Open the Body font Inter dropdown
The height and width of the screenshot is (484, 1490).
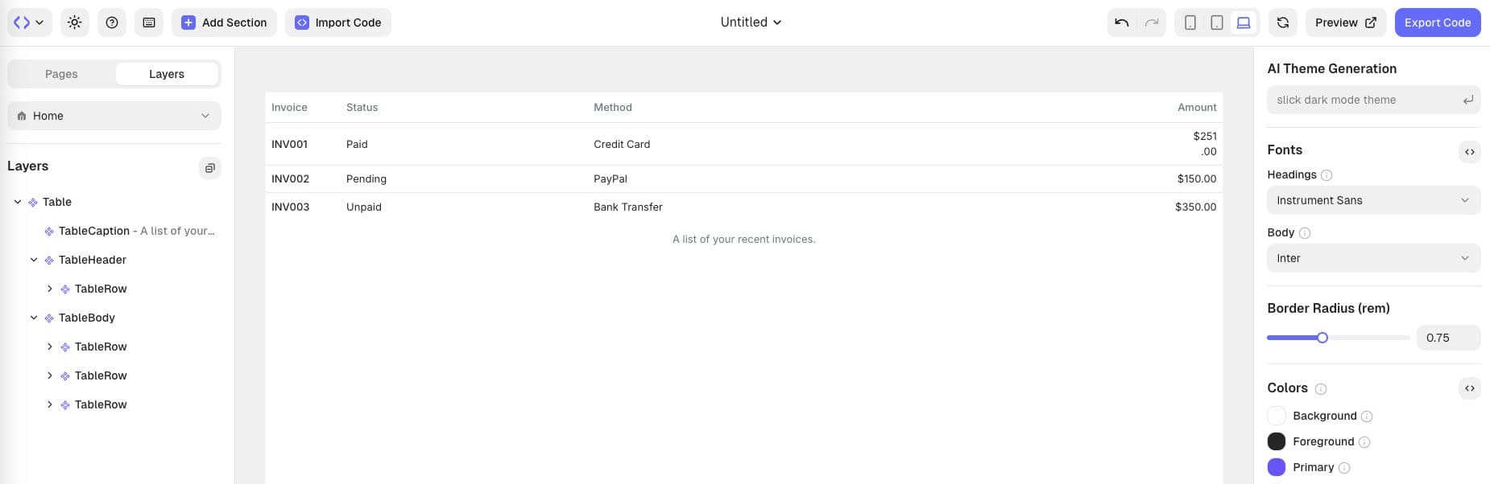coord(1372,258)
